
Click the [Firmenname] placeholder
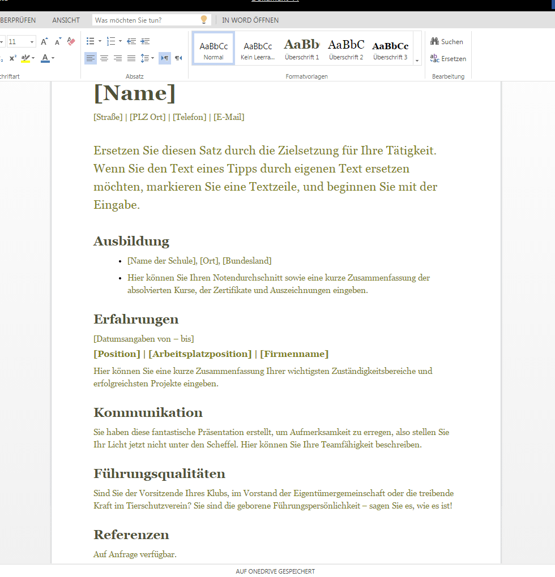[294, 354]
